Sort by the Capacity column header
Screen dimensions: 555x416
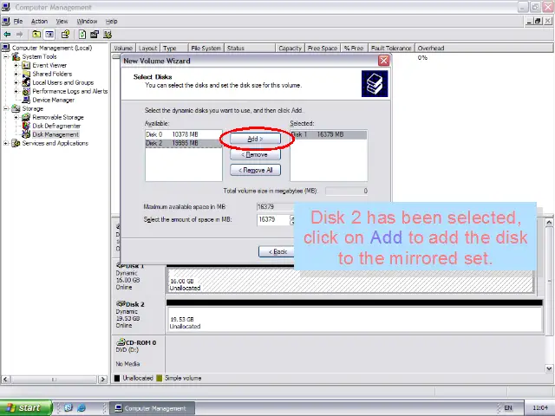tap(290, 49)
